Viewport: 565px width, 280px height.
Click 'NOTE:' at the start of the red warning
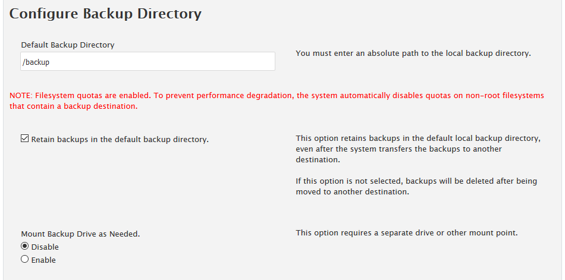(21, 96)
